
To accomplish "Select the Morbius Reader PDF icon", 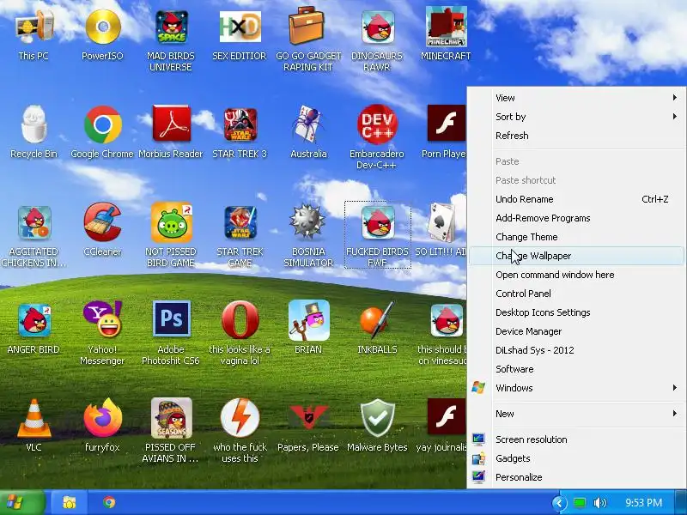I will click(x=171, y=124).
